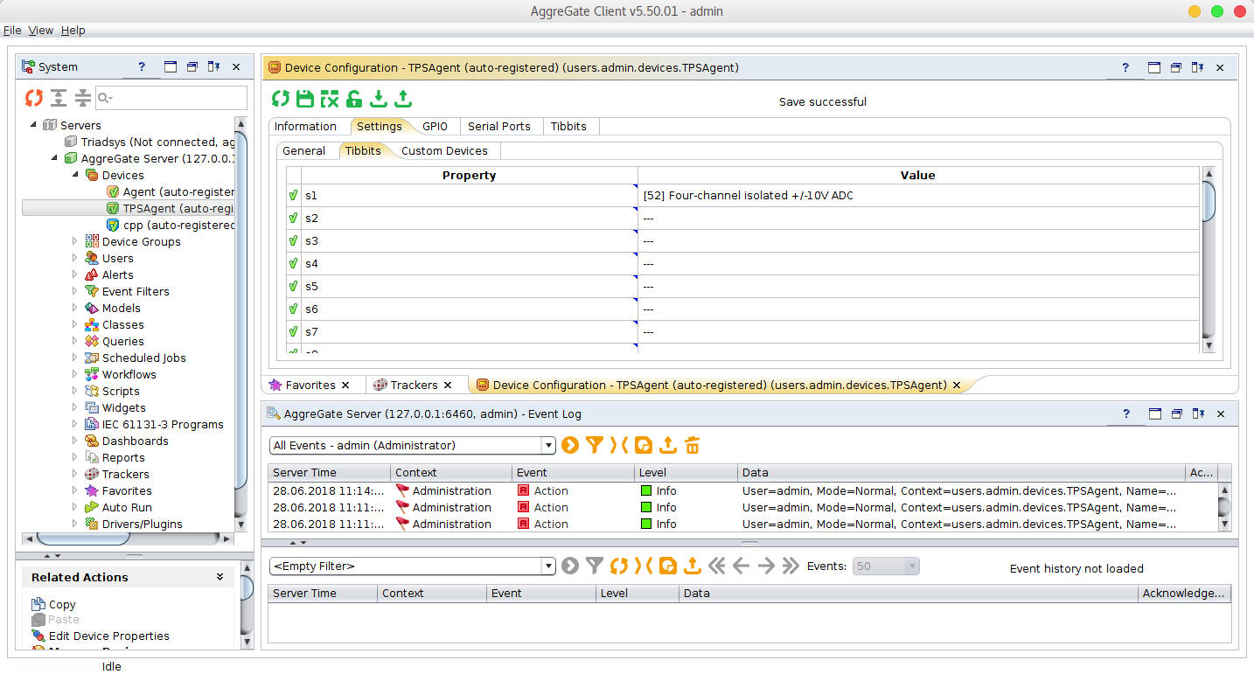Select the first event row dated 11:14
The height and width of the screenshot is (674, 1254).
point(742,490)
